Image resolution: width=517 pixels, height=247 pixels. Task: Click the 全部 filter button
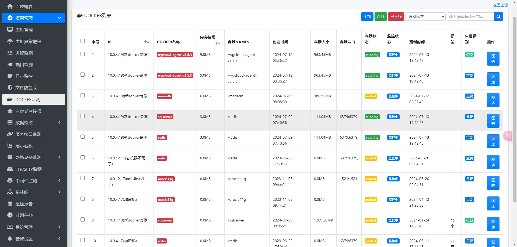tap(367, 17)
